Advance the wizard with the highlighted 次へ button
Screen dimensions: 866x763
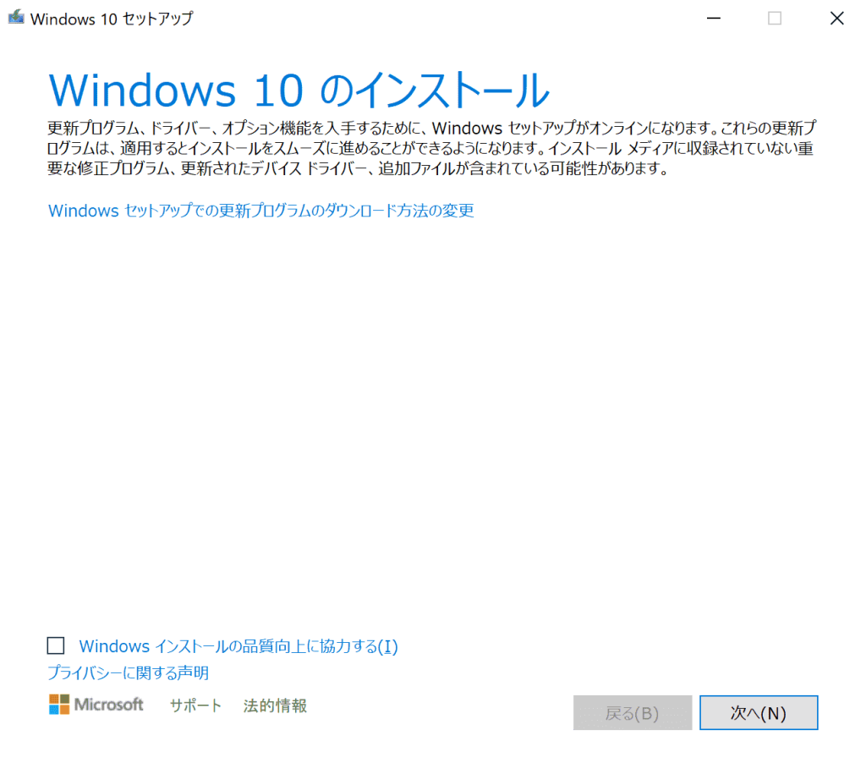(759, 712)
